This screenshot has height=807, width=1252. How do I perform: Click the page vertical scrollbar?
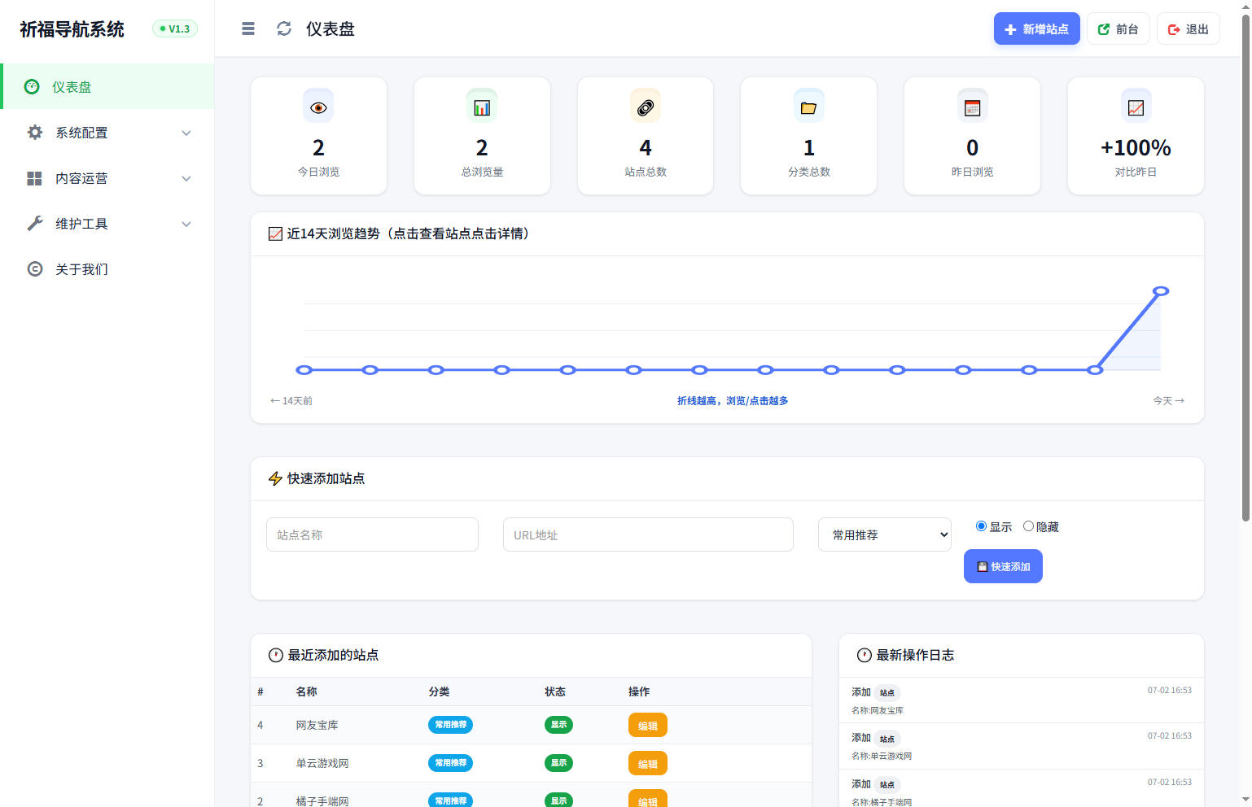click(x=1245, y=268)
